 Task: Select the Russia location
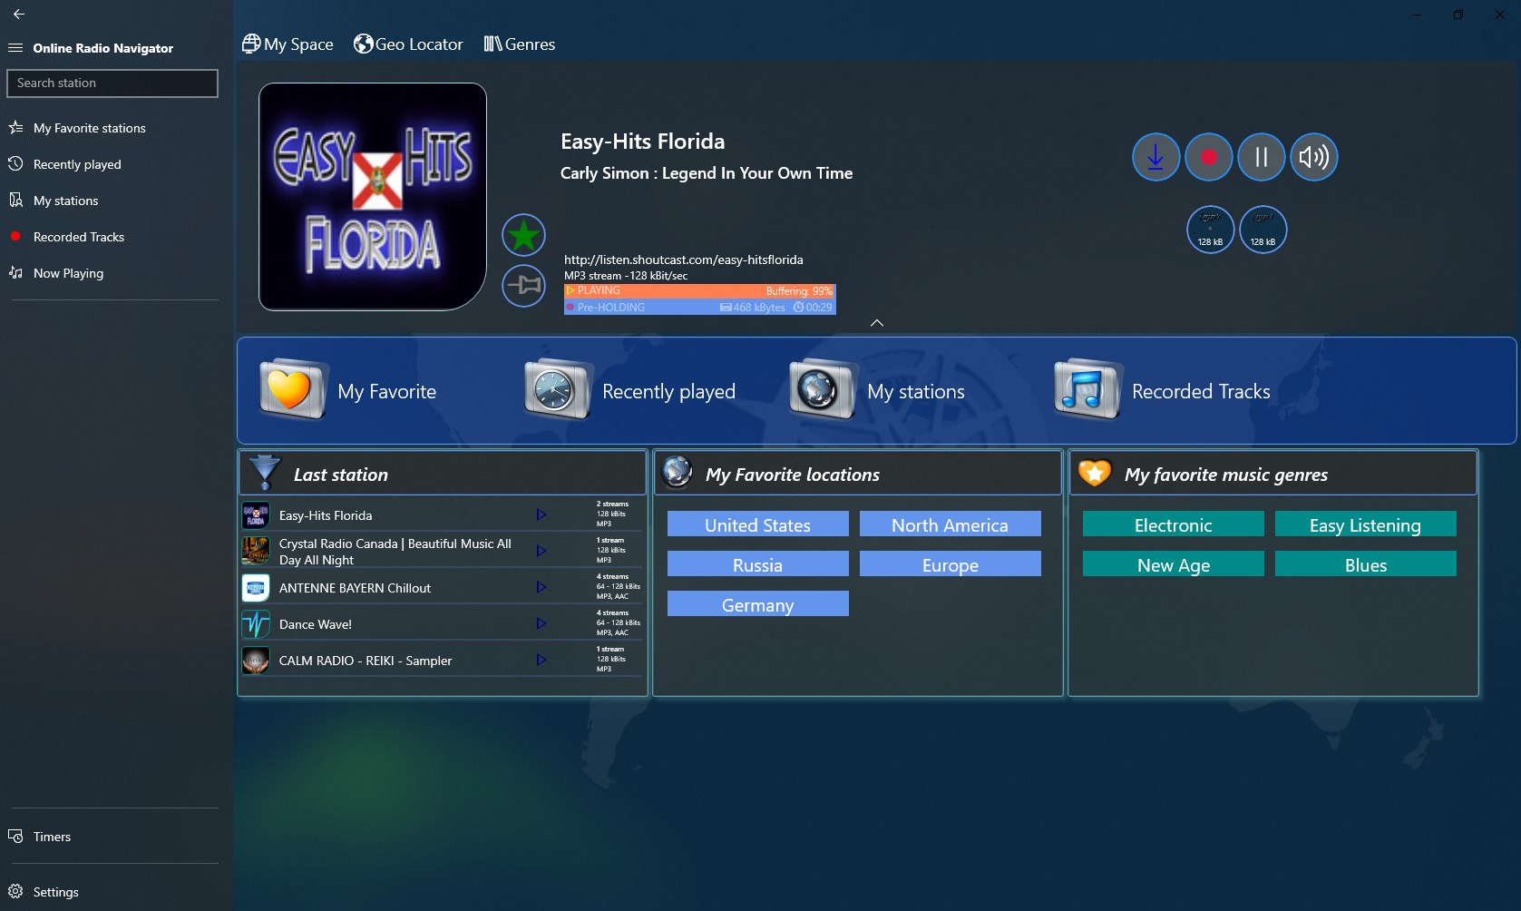(758, 564)
